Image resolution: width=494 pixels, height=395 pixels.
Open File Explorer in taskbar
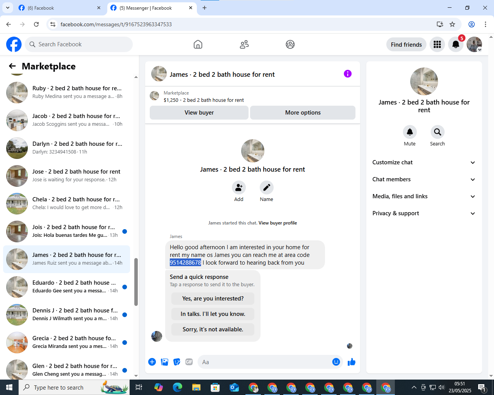pyautogui.click(x=196, y=387)
